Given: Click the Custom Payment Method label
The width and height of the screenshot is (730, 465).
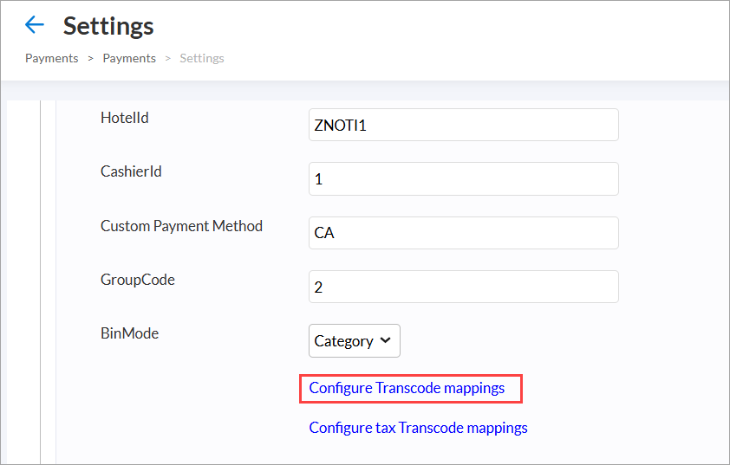Looking at the screenshot, I should point(181,226).
